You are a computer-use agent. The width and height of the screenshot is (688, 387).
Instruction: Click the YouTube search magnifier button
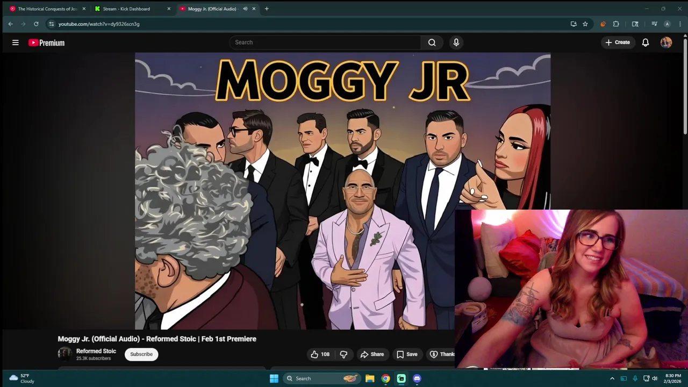(432, 42)
